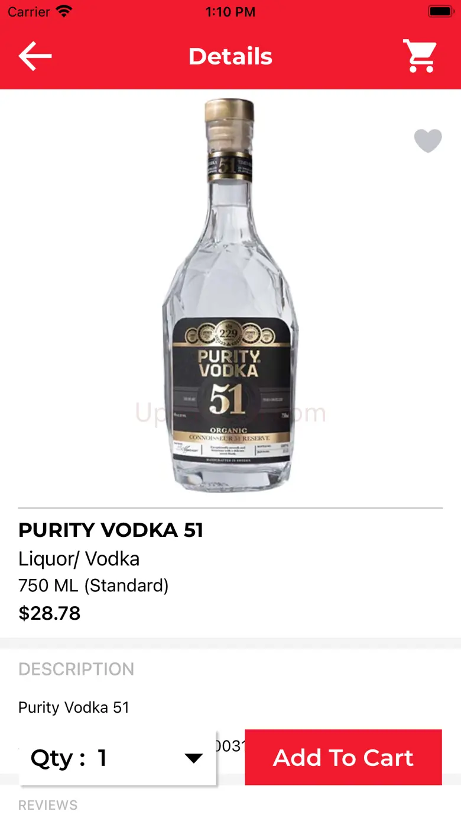Toggle the favorite heart icon
Viewport: 461px width, 821px height.
(x=428, y=141)
